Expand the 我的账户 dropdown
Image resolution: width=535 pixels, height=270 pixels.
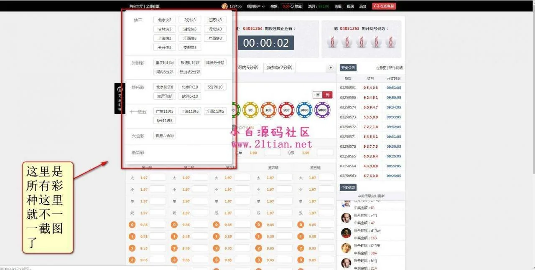pos(255,6)
